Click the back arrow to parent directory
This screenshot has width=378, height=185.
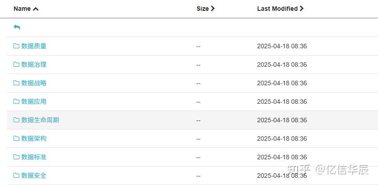click(17, 28)
